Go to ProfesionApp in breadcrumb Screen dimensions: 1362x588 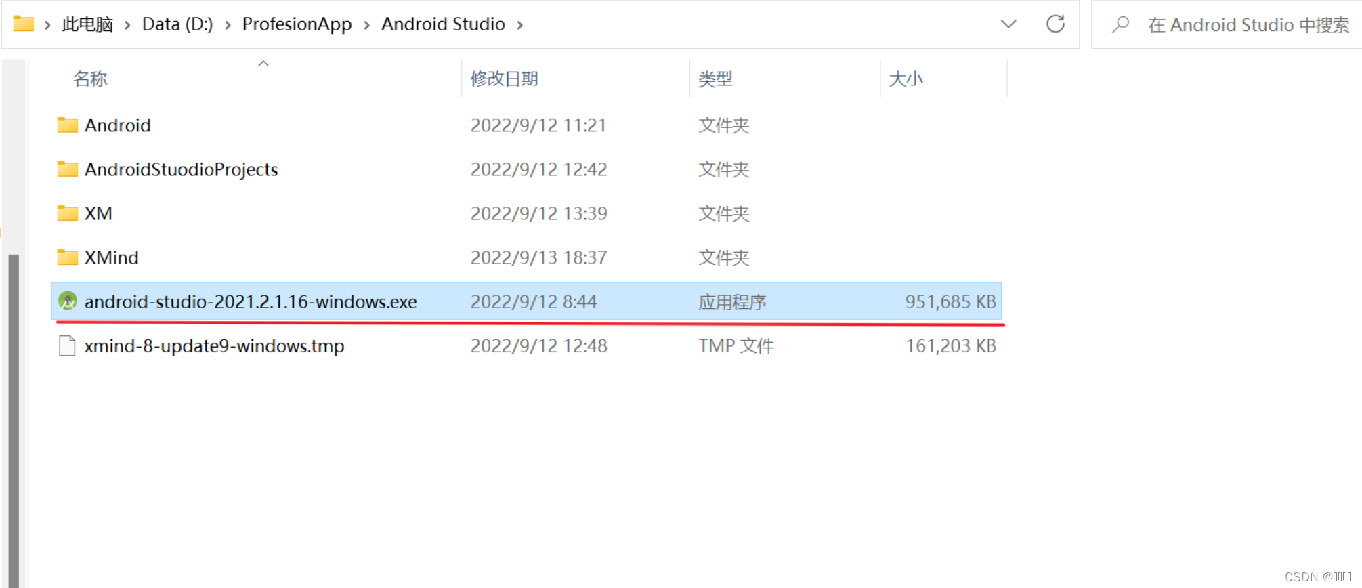(x=297, y=24)
